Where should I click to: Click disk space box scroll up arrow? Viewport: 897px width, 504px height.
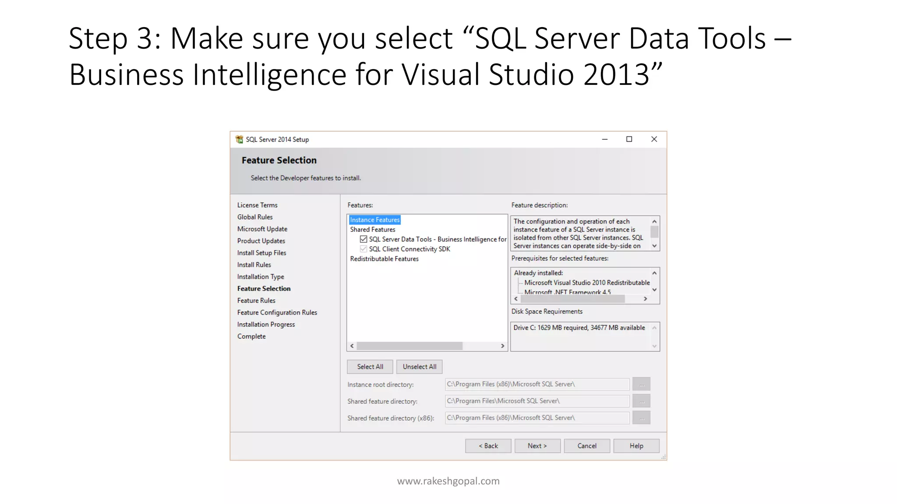(x=654, y=328)
